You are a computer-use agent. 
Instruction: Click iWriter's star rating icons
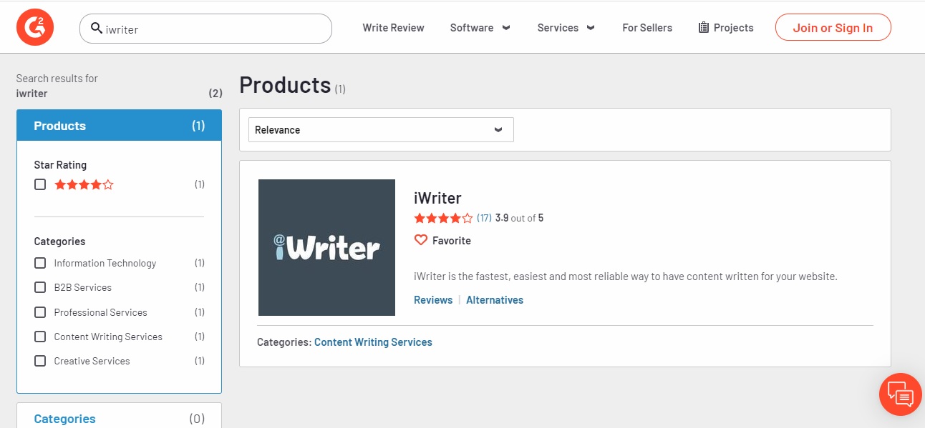443,218
